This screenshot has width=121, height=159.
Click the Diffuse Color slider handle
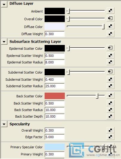[x=103, y=26]
